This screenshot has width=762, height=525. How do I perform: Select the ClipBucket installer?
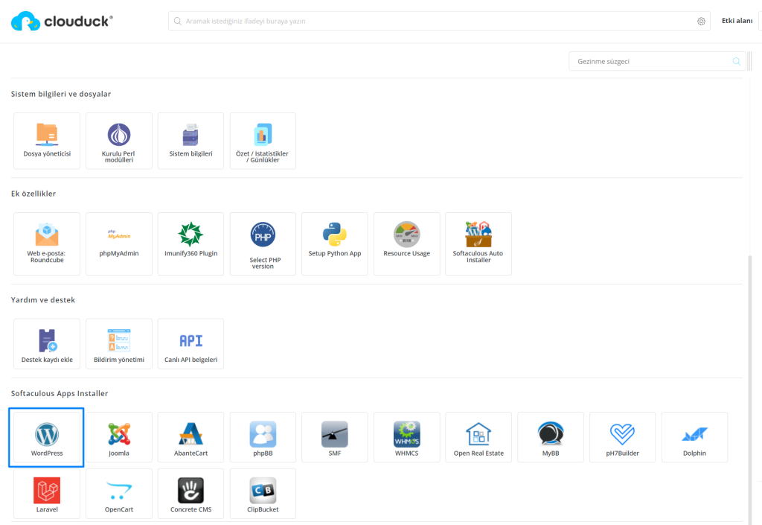263,494
